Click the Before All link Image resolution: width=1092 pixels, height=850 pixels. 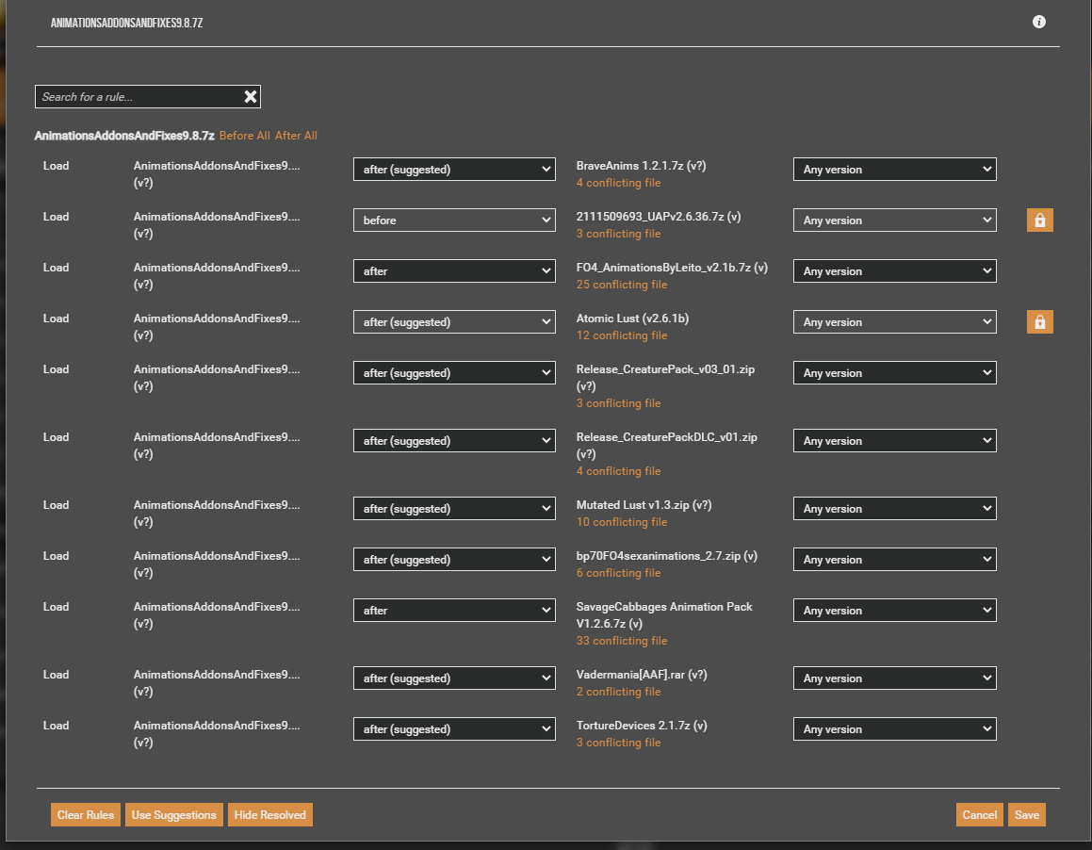click(x=244, y=135)
